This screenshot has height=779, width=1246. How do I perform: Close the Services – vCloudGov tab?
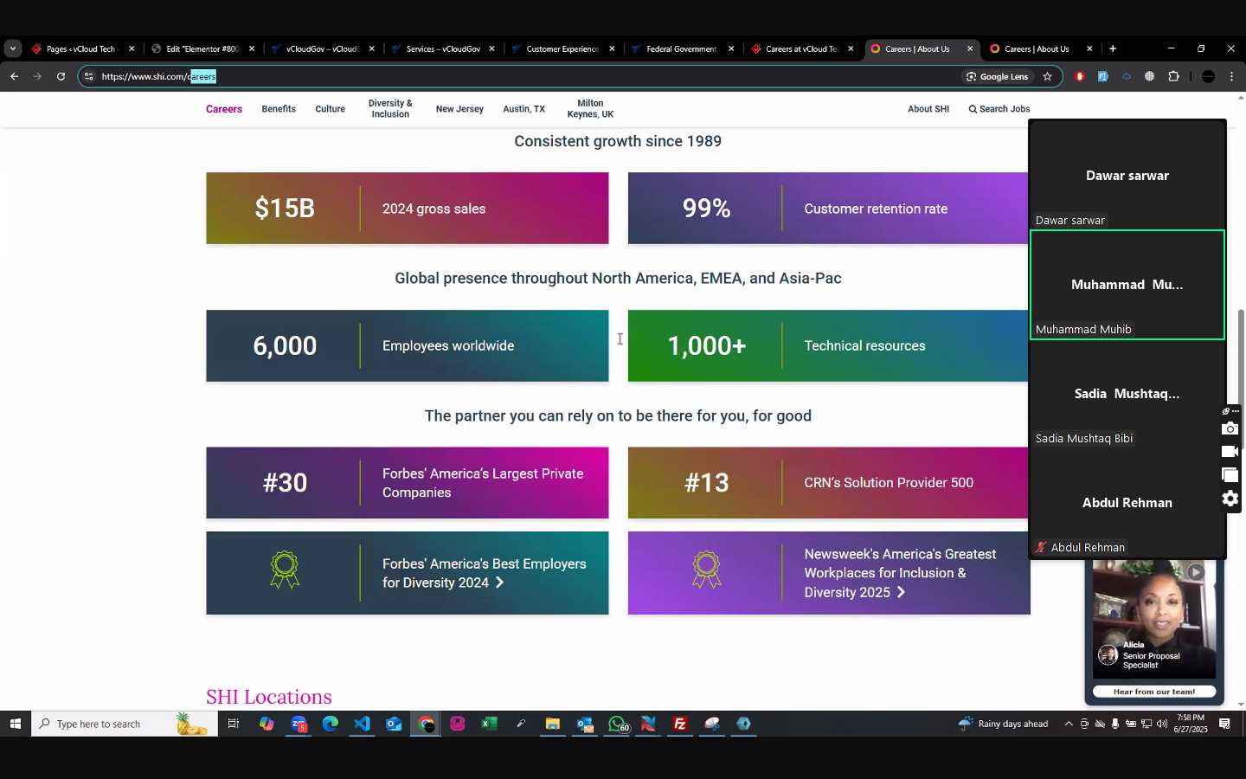pos(491,49)
